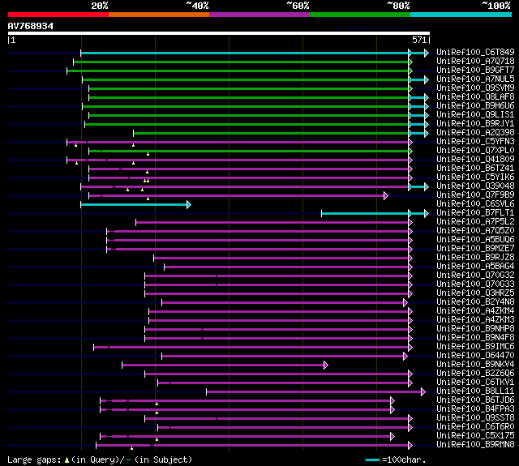
Task: Select the UniRef100_B2Z6Q6 label
Action: [x=475, y=374]
